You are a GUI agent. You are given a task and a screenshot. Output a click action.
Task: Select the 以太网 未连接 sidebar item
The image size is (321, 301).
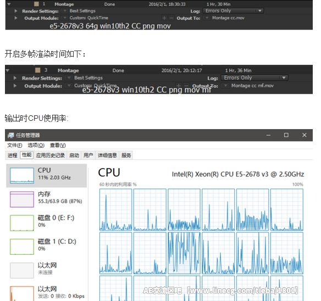pyautogui.click(x=47, y=270)
